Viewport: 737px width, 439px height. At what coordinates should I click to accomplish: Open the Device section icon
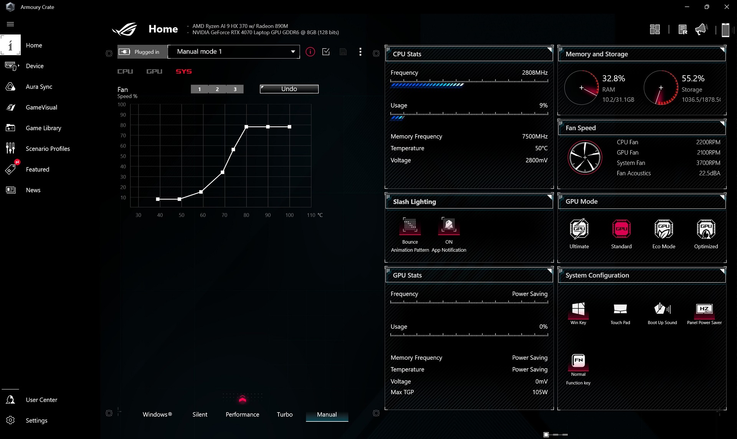[11, 66]
